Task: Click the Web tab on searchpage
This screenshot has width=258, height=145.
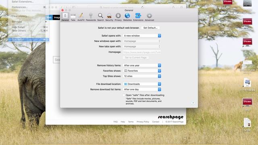Action: tap(49, 17)
